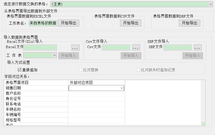The image size is (215, 135).
Task: Click 开始导出 for CSV file export
Action: (x=131, y=23)
